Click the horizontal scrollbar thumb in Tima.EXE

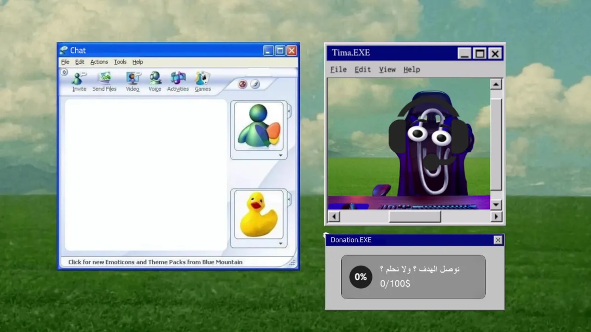pos(415,216)
